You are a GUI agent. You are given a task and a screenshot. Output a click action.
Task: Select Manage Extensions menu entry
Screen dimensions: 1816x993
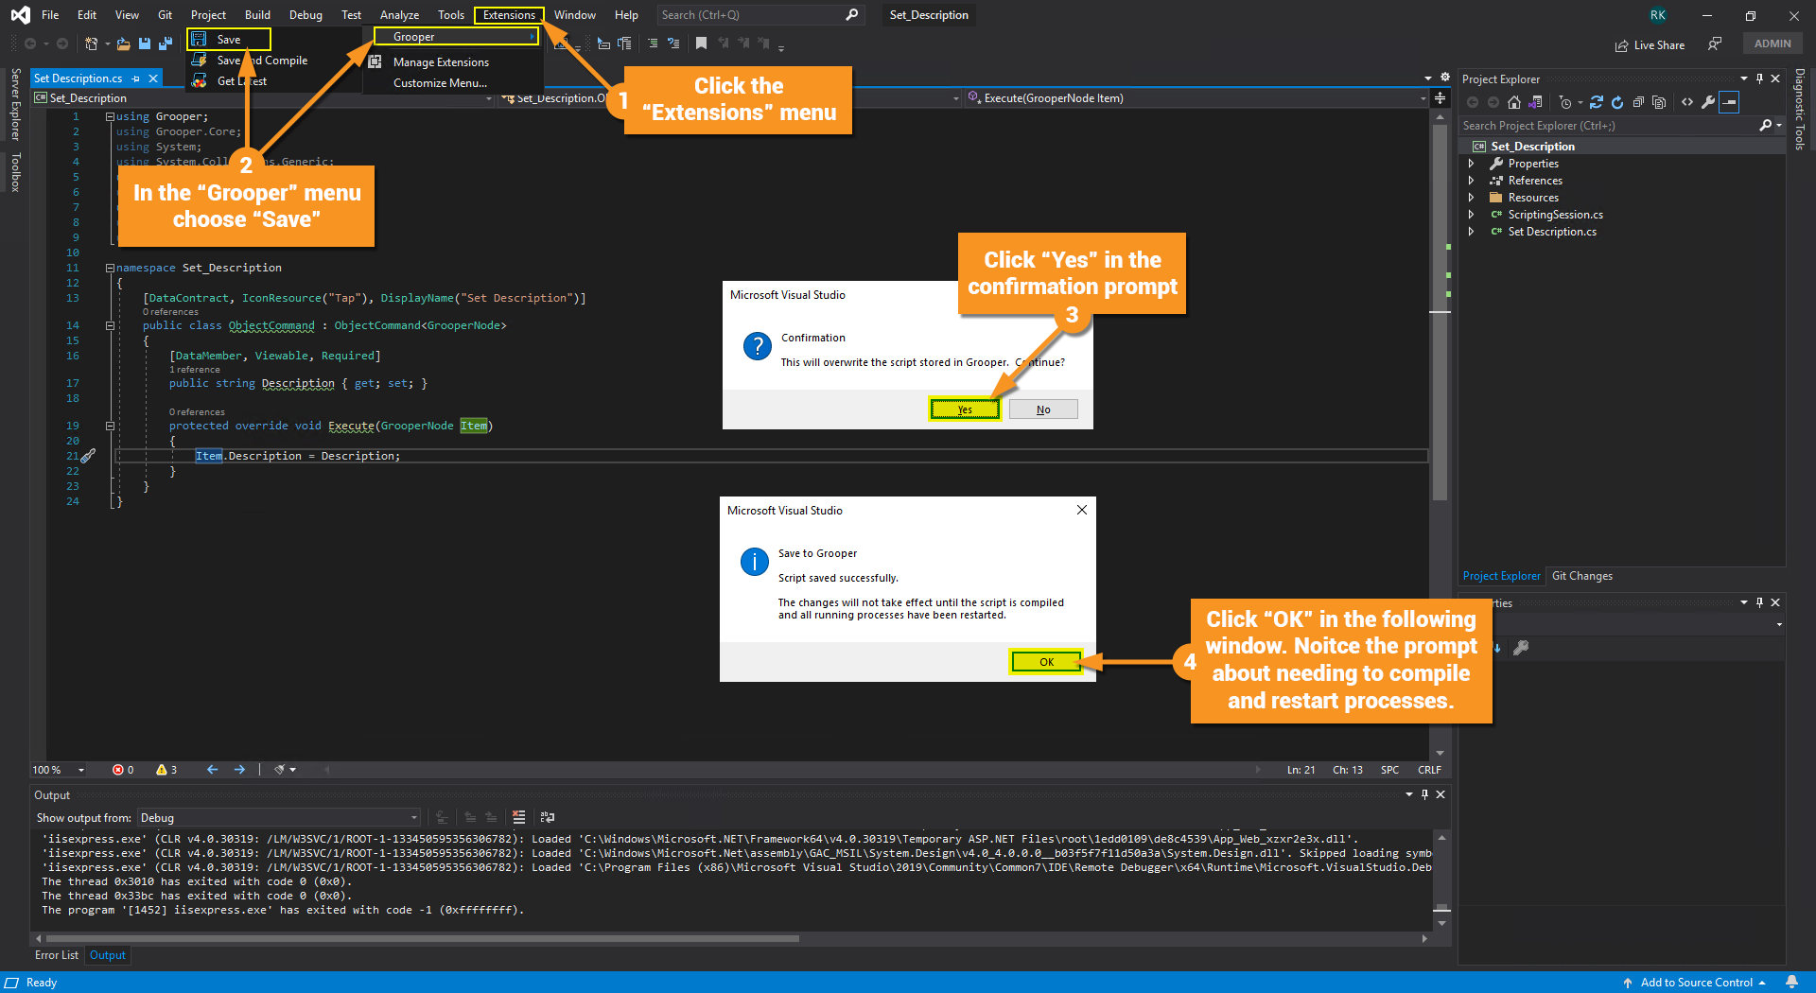click(x=441, y=62)
